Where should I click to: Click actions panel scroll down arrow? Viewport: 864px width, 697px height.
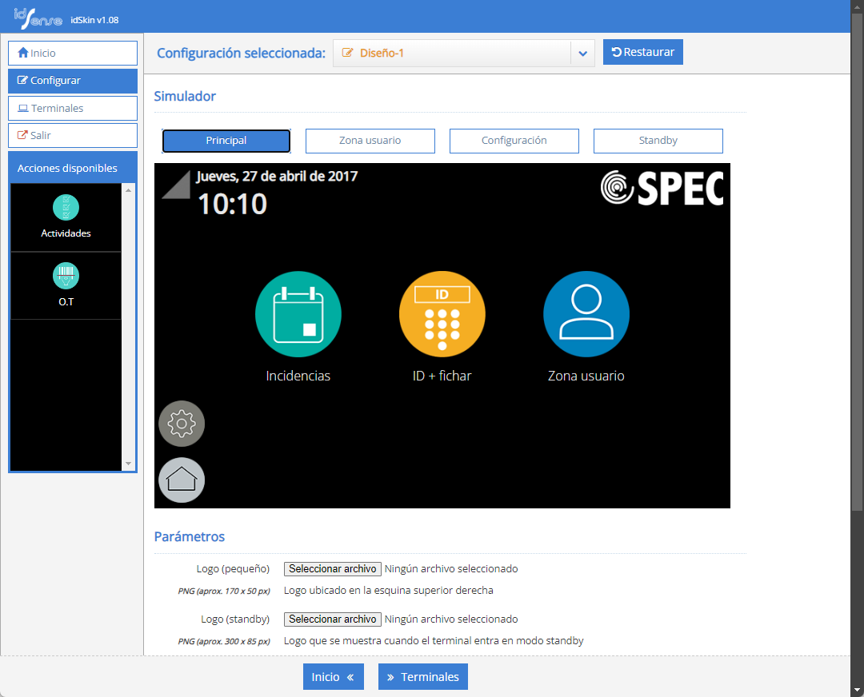click(128, 464)
